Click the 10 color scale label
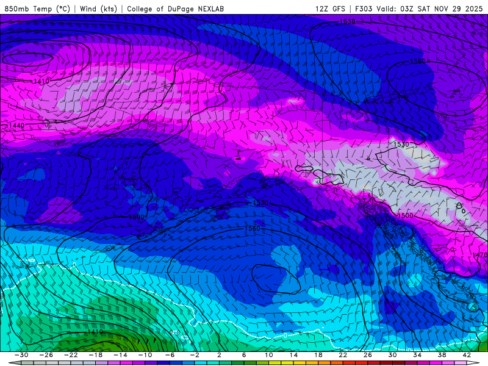The image size is (488, 366). click(x=269, y=355)
